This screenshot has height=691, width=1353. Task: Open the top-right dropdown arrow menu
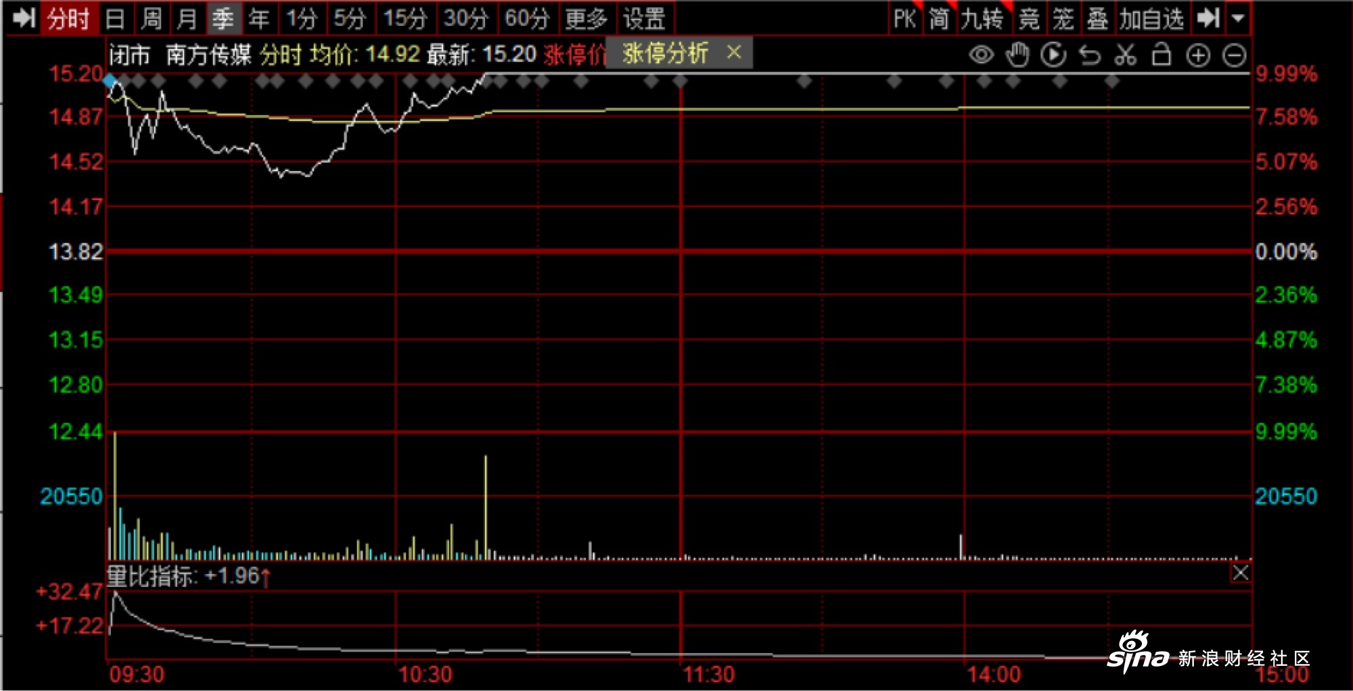[x=1238, y=18]
